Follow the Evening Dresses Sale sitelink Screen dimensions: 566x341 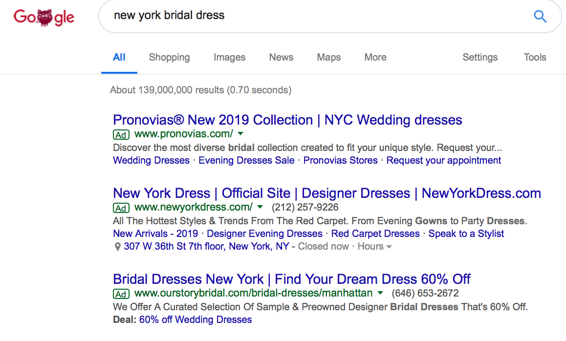coord(246,161)
